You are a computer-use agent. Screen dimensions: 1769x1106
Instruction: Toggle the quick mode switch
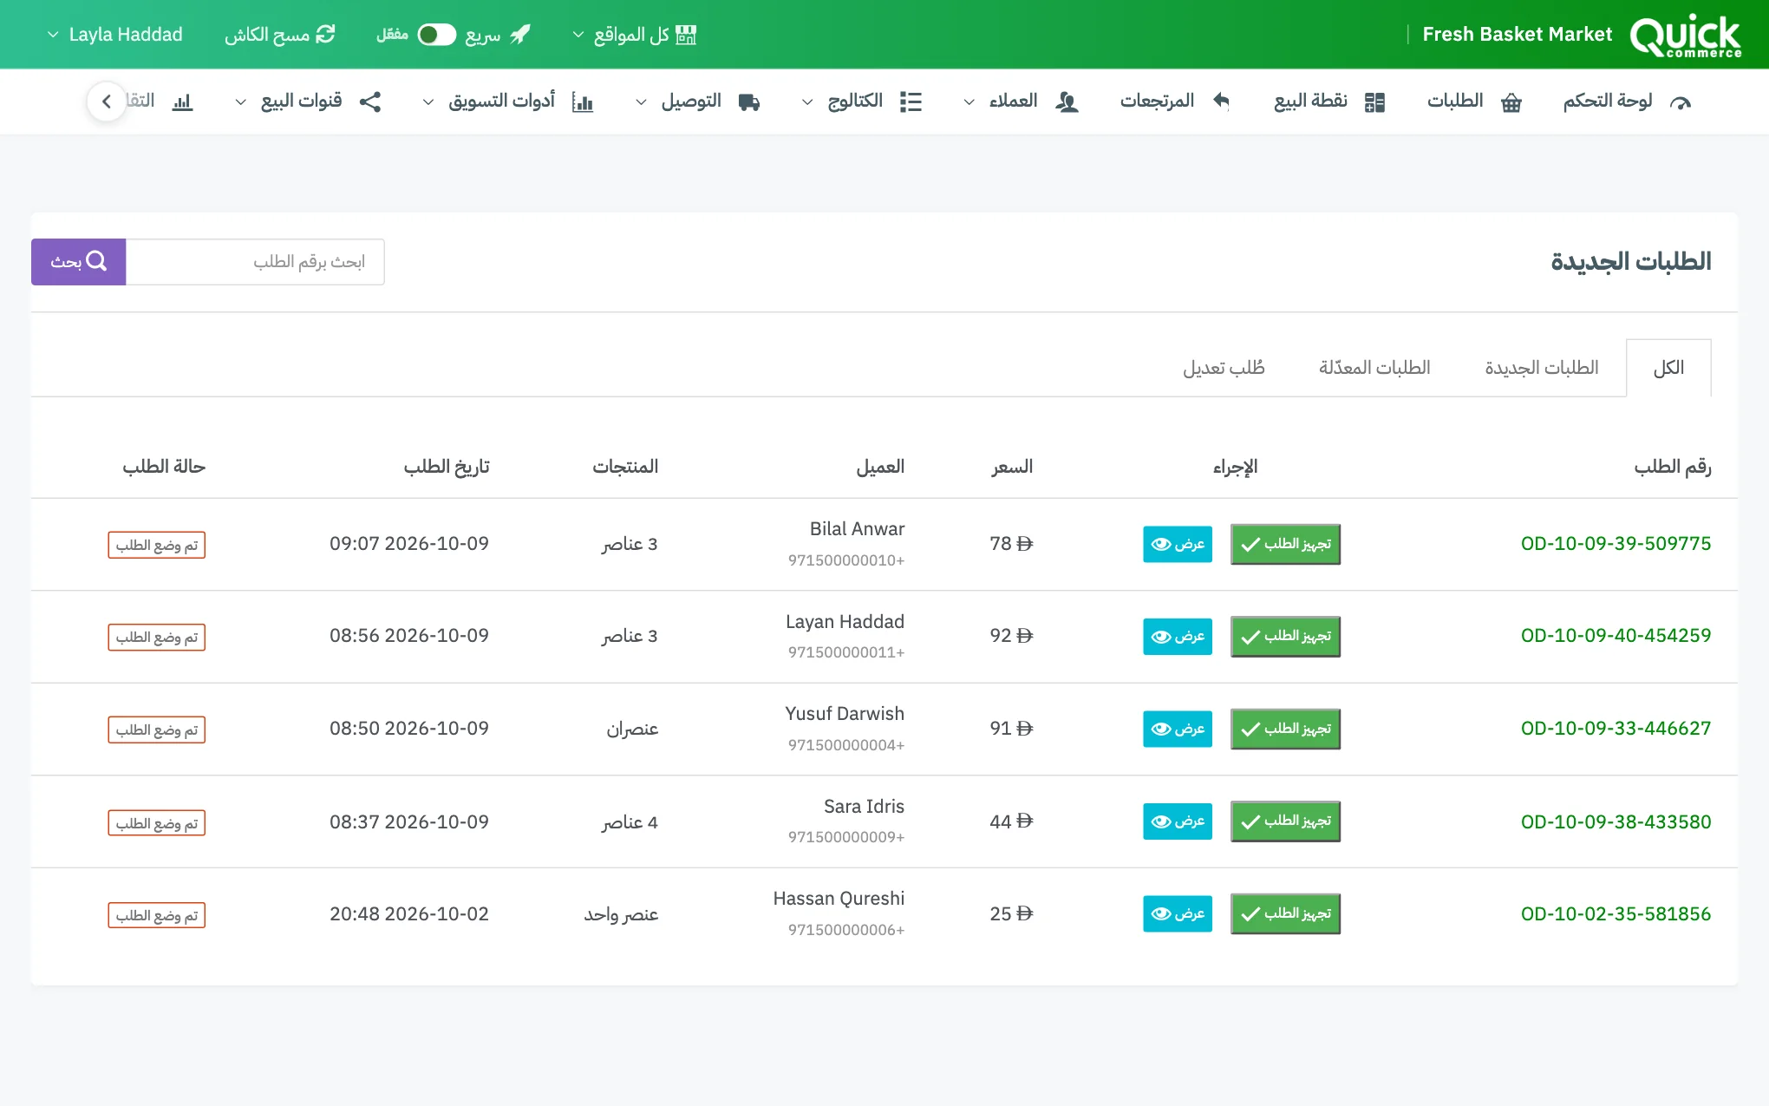(x=436, y=35)
